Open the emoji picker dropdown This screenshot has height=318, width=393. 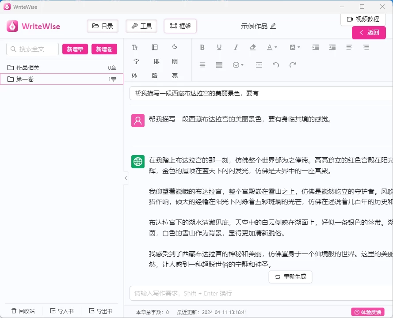(x=238, y=65)
